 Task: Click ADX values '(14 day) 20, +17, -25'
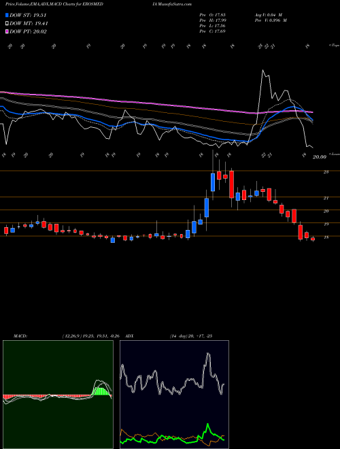190,336
